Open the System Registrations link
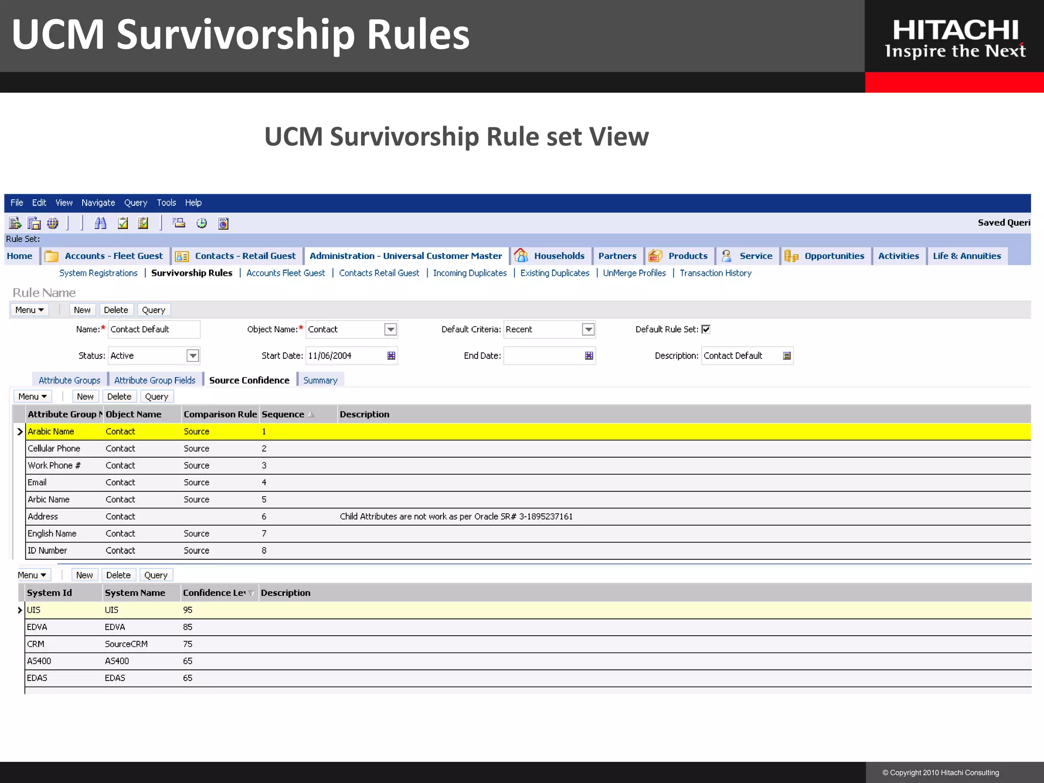 pyautogui.click(x=98, y=273)
